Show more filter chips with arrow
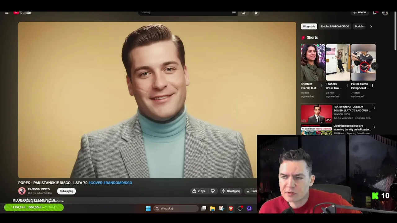397x223 pixels. pos(371,27)
